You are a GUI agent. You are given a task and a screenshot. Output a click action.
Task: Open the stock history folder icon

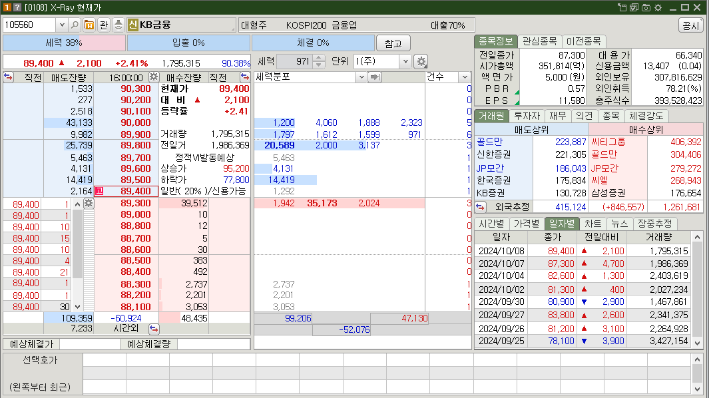[x=89, y=25]
